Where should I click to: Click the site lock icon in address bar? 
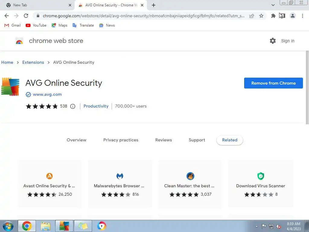[38, 16]
